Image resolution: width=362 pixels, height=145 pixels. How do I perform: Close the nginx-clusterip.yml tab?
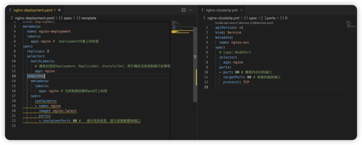241,10
